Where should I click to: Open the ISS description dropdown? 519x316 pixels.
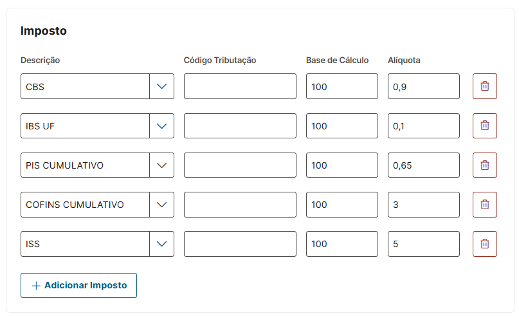coord(161,244)
